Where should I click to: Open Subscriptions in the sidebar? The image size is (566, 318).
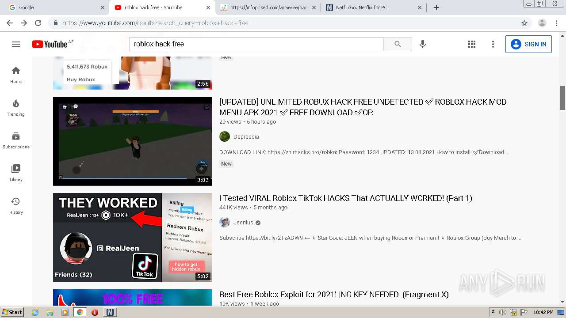16,140
